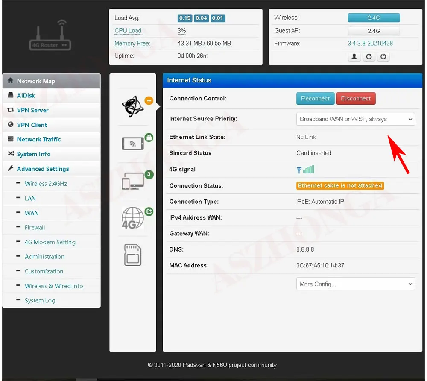Viewport: 427px width, 381px height.
Task: Click the CPU Load label link
Action: click(x=129, y=31)
